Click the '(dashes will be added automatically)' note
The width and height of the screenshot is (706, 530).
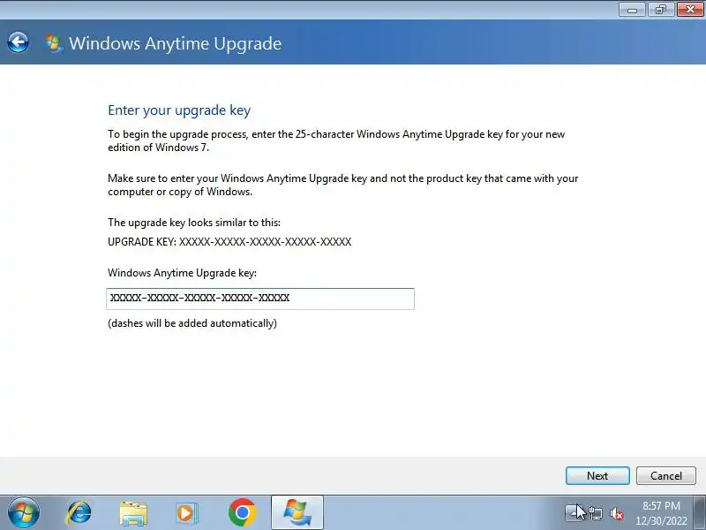point(192,323)
